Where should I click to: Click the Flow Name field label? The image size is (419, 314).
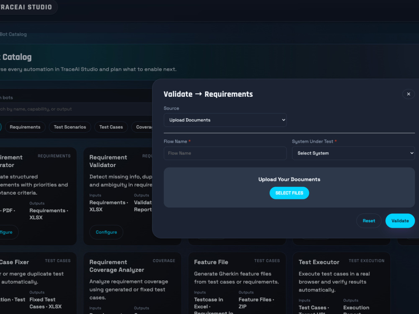[175, 141]
